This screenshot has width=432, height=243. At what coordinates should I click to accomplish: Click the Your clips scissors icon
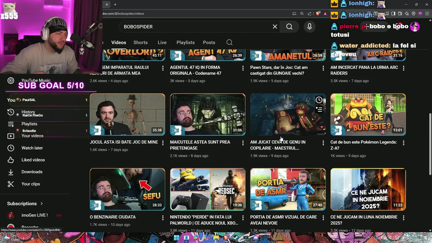click(11, 184)
